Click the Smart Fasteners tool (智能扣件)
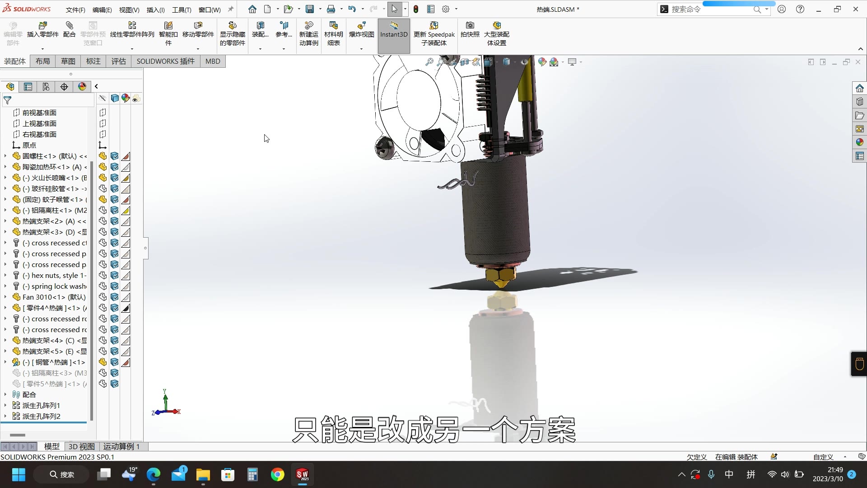Image resolution: width=867 pixels, height=488 pixels. click(x=168, y=33)
